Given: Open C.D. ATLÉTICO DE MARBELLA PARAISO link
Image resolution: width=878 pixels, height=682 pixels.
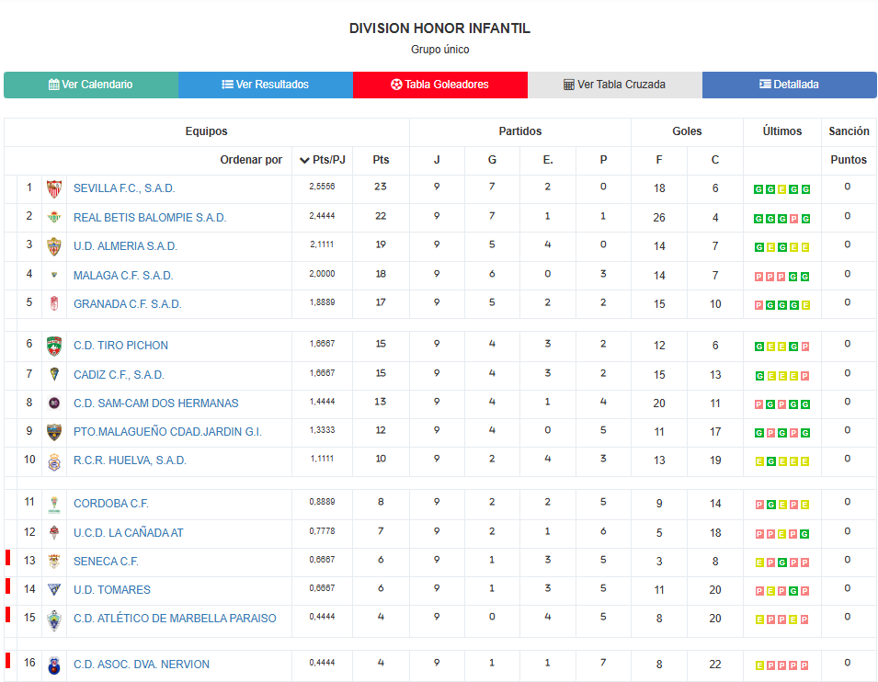Looking at the screenshot, I should pyautogui.click(x=176, y=619).
